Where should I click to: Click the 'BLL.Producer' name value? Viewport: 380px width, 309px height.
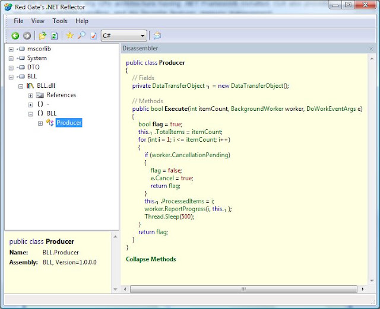point(61,253)
